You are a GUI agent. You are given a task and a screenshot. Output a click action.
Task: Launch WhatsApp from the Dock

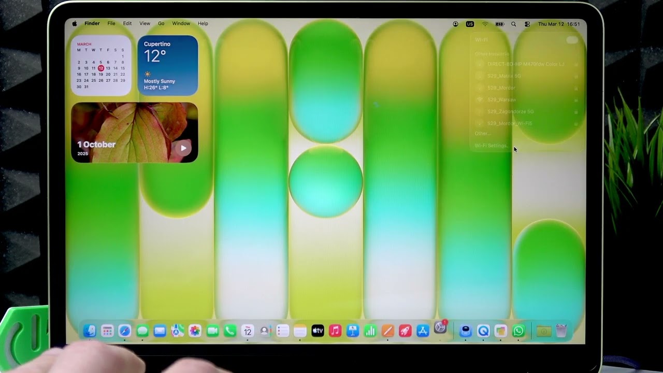[518, 331]
